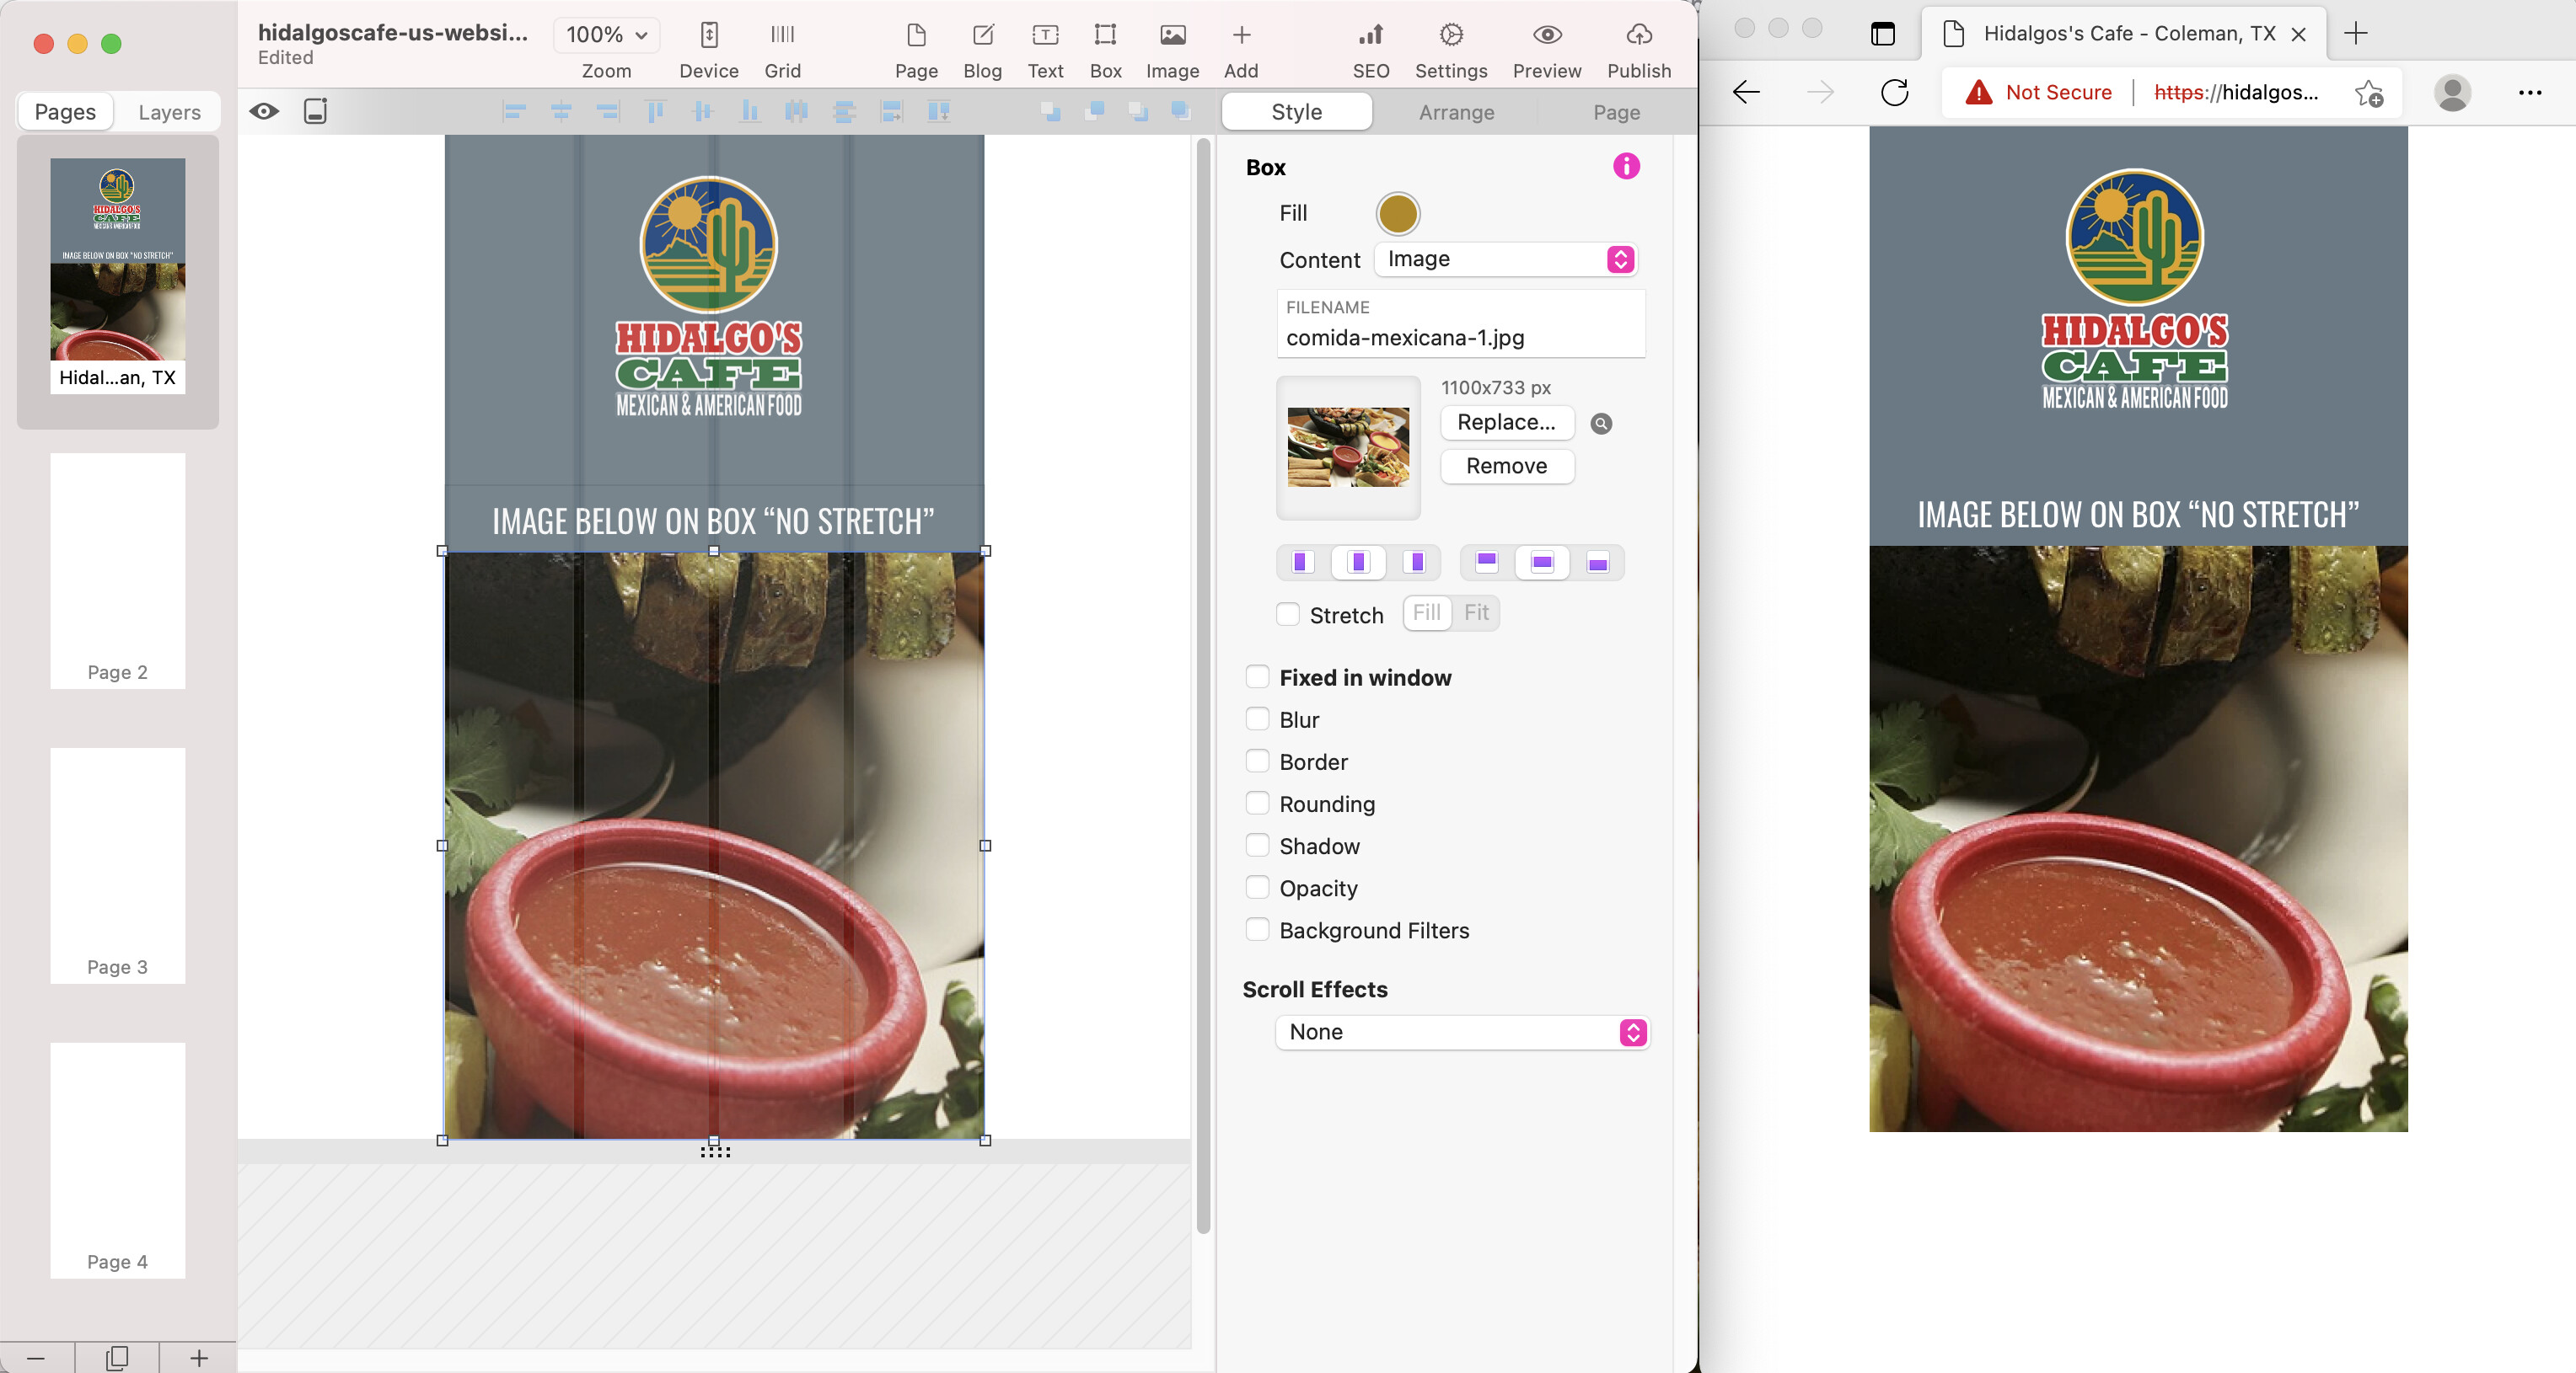2576x1373 pixels.
Task: Select the Arrange inspector tab
Action: pyautogui.click(x=1456, y=112)
